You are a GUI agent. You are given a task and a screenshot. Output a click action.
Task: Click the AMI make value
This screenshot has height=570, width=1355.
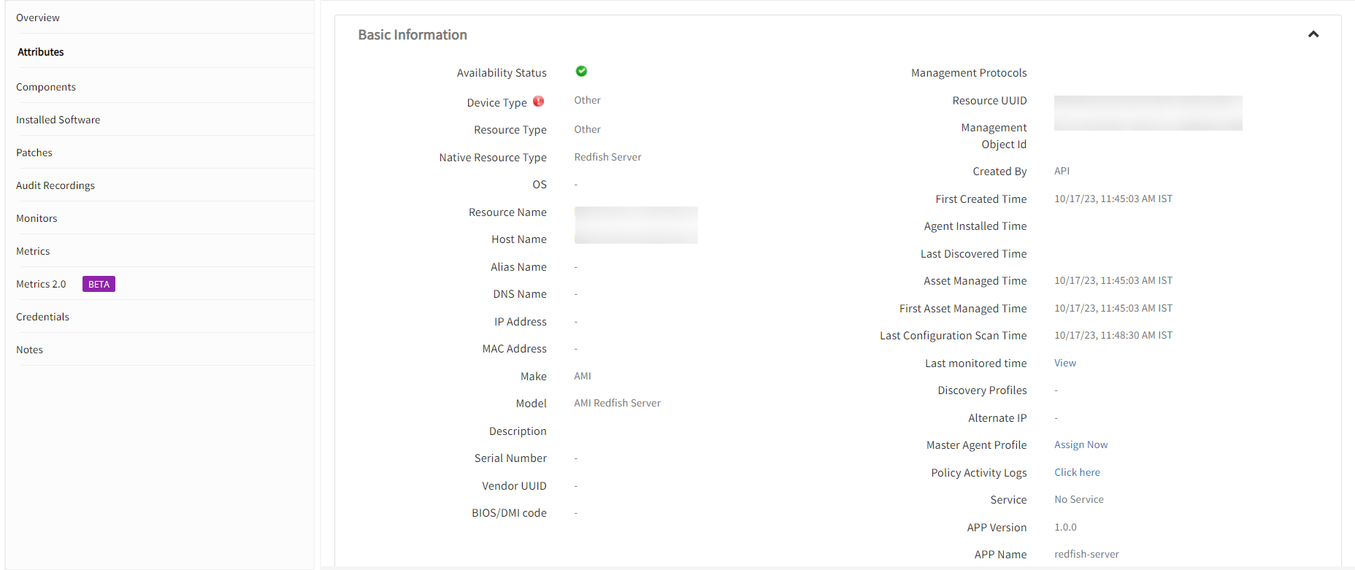(583, 376)
